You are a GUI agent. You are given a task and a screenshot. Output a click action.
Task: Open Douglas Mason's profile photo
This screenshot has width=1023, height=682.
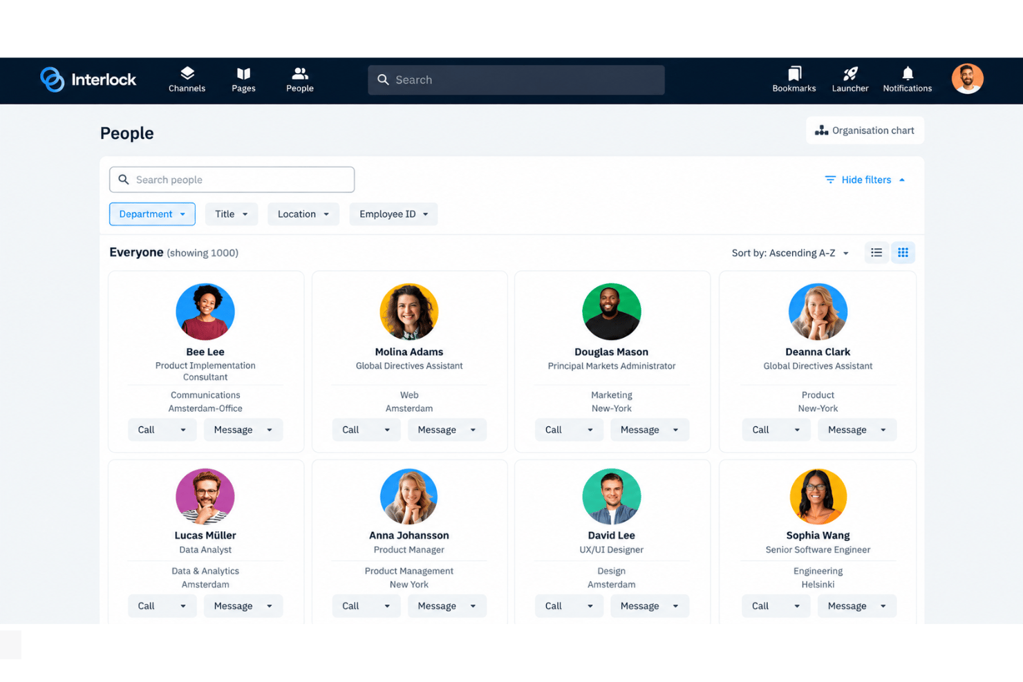coord(612,312)
